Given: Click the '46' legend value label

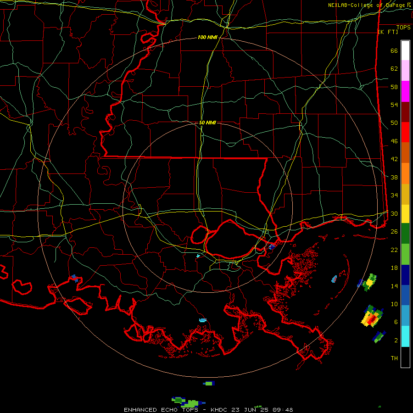Looking at the screenshot, I should (394, 141).
